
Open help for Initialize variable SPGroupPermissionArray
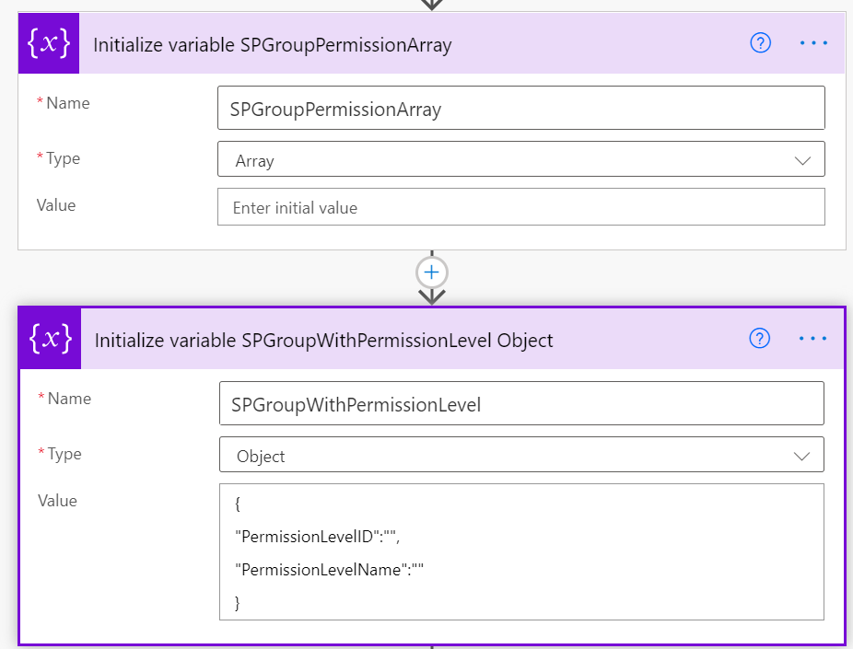point(760,43)
